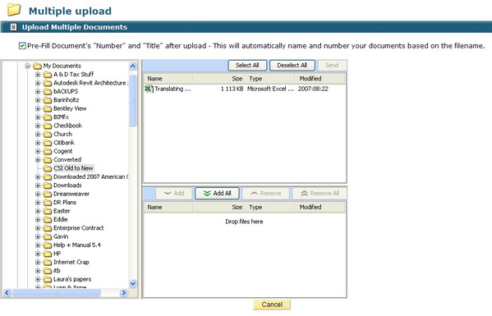
Task: Click the Add All button
Action: click(x=217, y=193)
